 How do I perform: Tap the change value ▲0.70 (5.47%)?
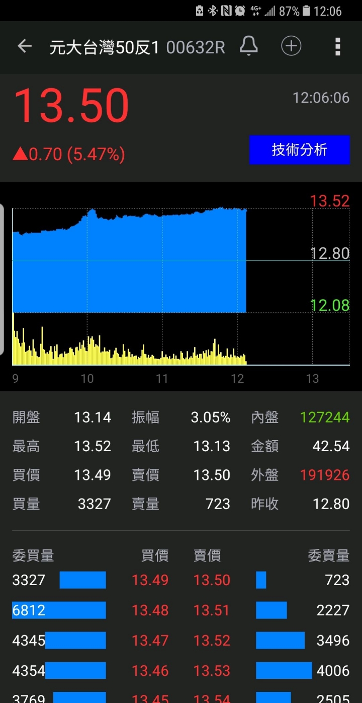pos(68,154)
